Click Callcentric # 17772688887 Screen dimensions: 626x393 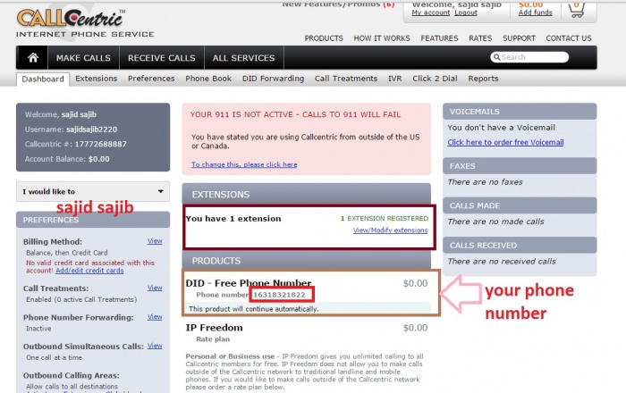point(75,145)
